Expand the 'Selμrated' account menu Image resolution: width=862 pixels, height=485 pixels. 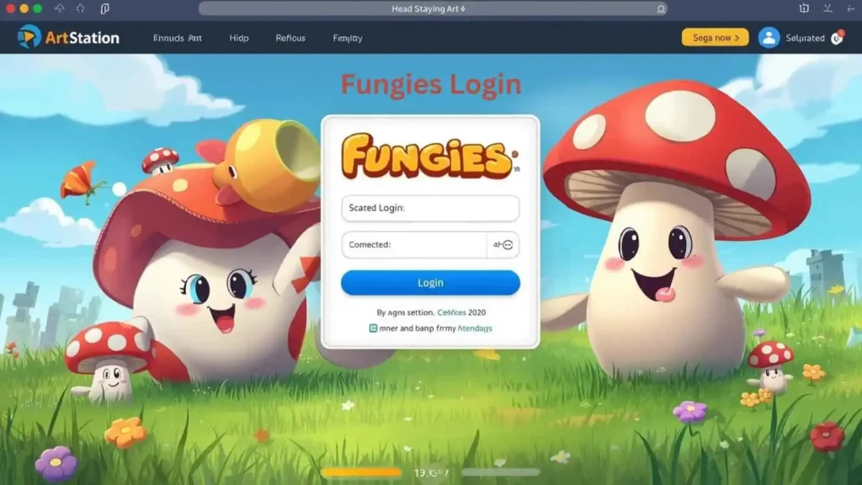point(805,37)
